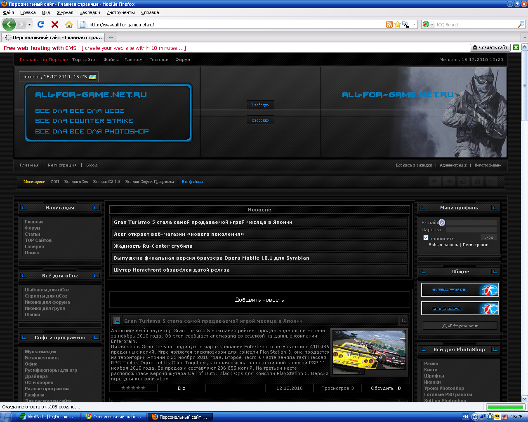Focus the ICQ Search input box

tap(476, 24)
